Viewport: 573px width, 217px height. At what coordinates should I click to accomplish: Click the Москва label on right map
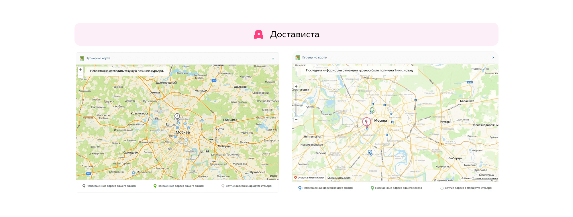[x=380, y=120]
